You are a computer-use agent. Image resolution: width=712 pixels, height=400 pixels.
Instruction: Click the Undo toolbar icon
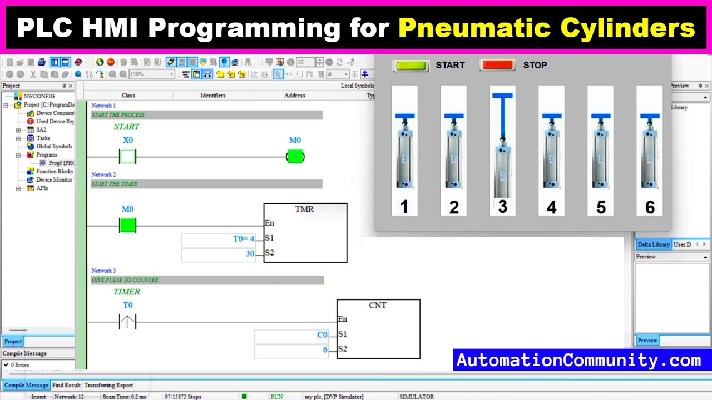(x=9, y=74)
